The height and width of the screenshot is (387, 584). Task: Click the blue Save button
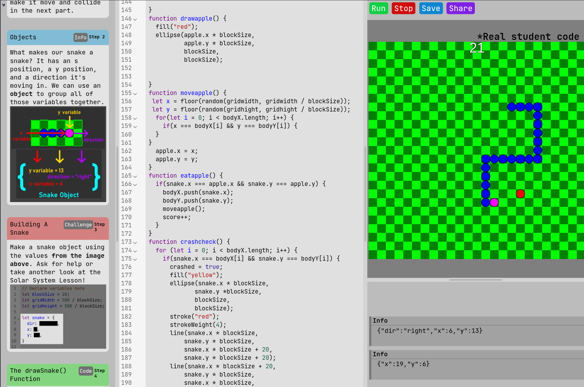(x=431, y=9)
